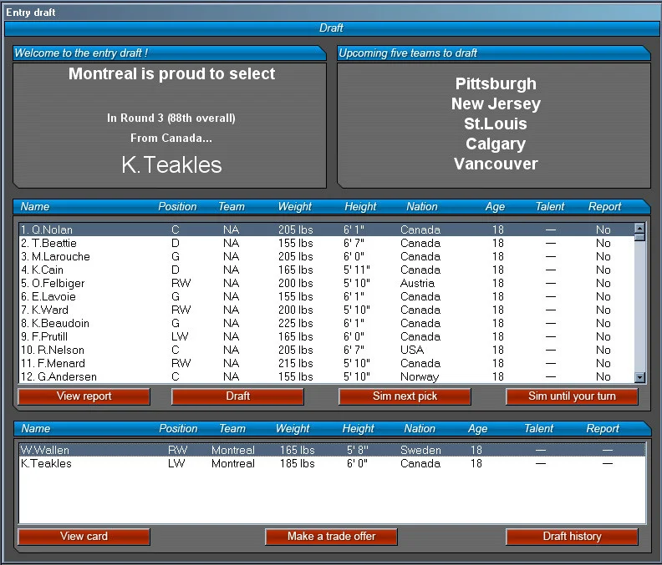Screen dimensions: 662x565
Task: Select drafted player W.Wallen
Action: [x=333, y=451]
